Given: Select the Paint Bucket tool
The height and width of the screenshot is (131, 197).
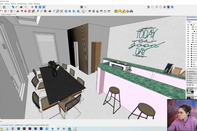Looking at the screenshot, I should (45, 11).
